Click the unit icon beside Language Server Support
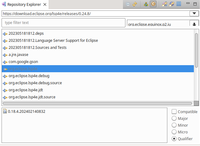This screenshot has width=200, height=146. tap(5, 41)
